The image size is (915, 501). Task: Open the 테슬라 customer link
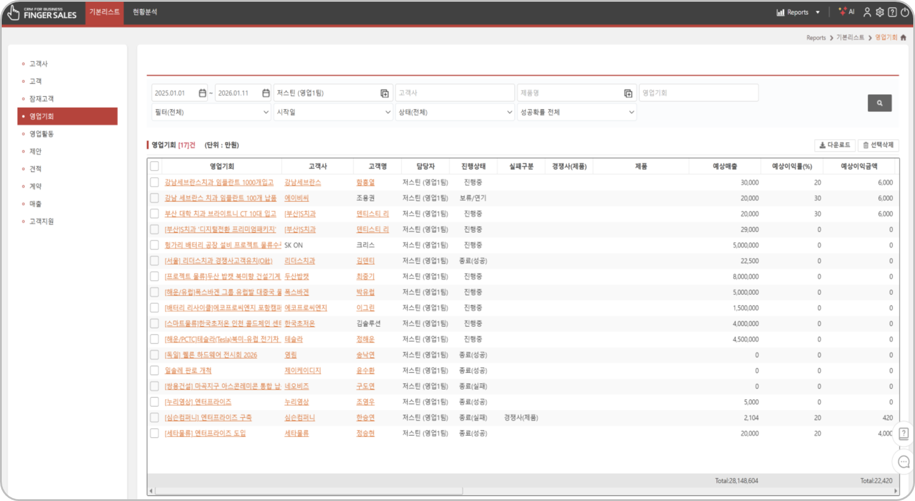coord(294,339)
